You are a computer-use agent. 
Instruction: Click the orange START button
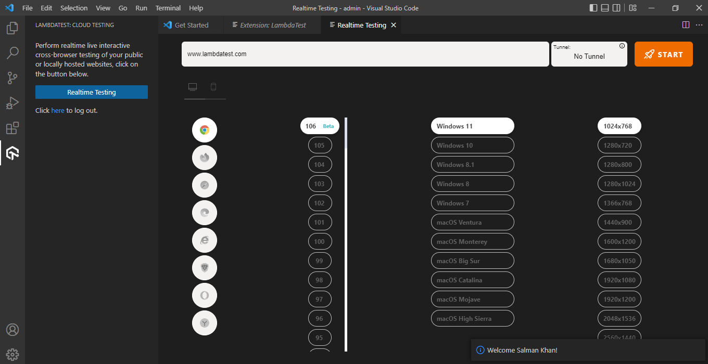pos(663,54)
